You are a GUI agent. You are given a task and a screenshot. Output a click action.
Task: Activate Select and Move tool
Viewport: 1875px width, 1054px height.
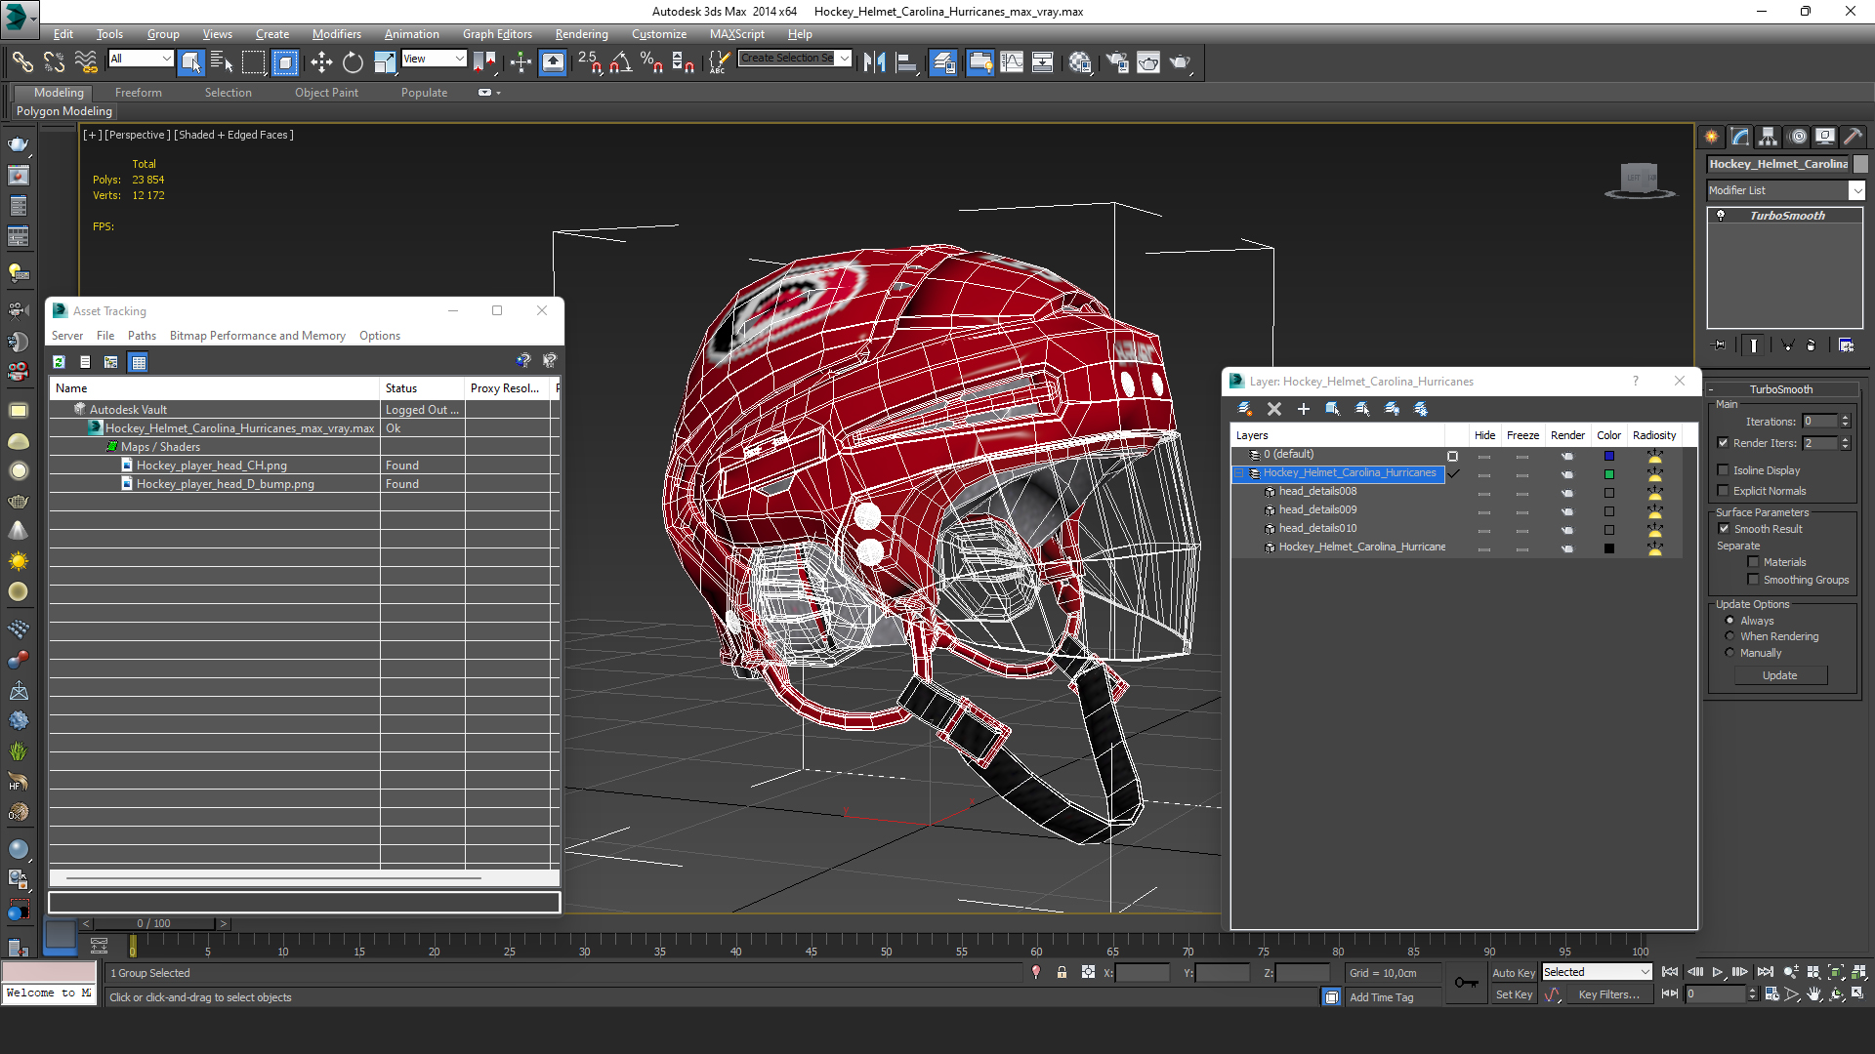[x=321, y=62]
